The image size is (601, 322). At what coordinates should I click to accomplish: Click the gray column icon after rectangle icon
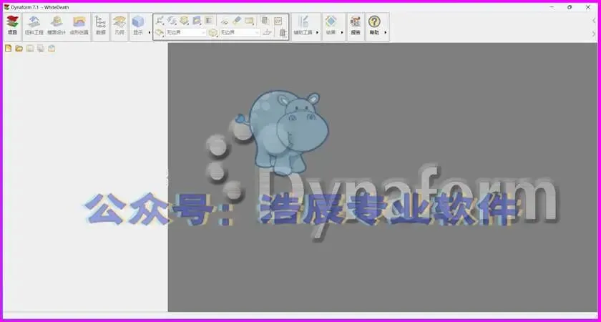(265, 20)
